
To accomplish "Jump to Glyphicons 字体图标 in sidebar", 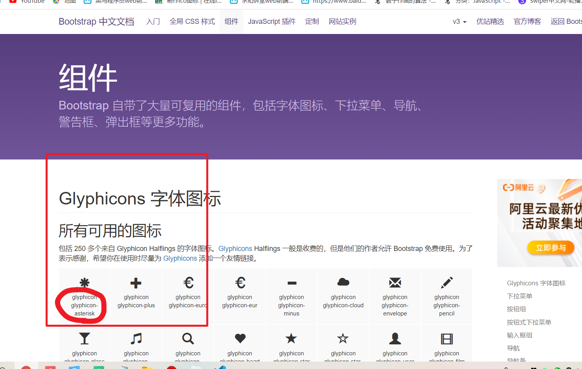I will click(536, 283).
